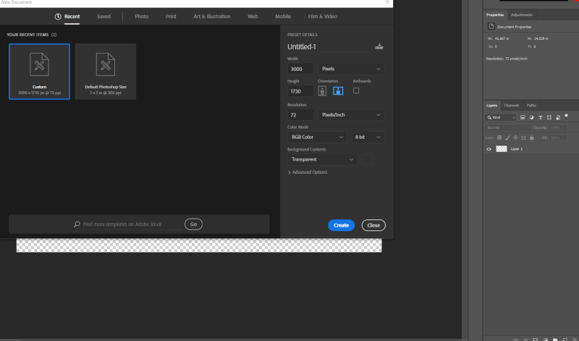Select Default Photoshop Size preset thumbnail

pos(106,71)
